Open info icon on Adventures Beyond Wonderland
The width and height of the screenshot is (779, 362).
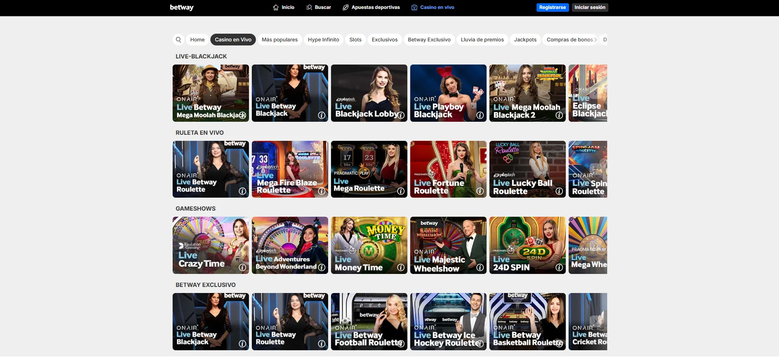[x=322, y=267]
